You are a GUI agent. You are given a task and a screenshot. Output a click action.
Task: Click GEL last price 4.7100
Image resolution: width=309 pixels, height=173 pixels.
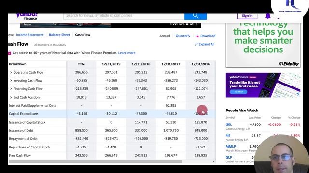pyautogui.click(x=255, y=124)
